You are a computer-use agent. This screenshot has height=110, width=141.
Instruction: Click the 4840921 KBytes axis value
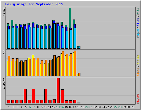click(x=4, y=83)
